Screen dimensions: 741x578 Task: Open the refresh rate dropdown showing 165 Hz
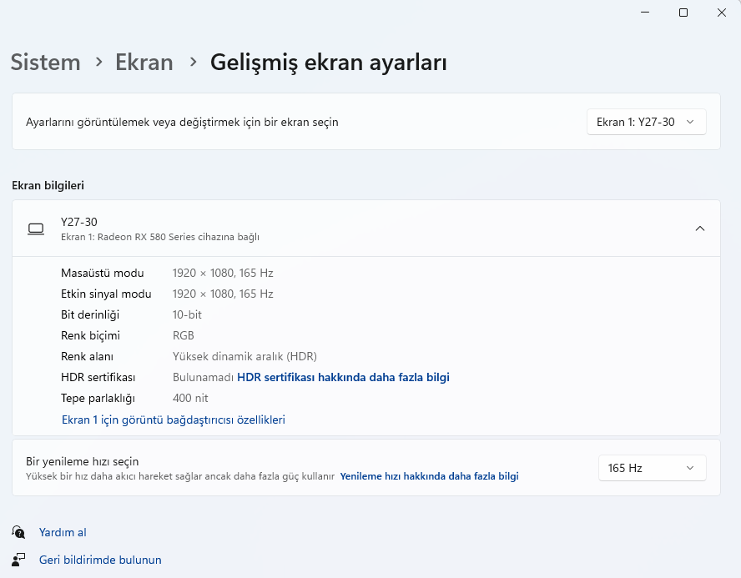[652, 468]
